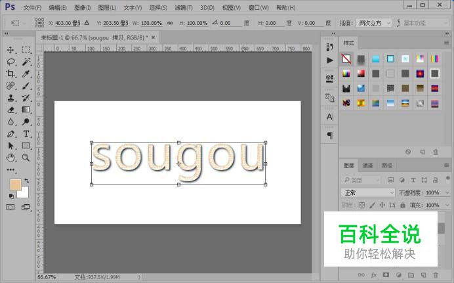Open the Layers panel flyout menu
Image resolution: width=454 pixels, height=283 pixels.
coord(447,165)
